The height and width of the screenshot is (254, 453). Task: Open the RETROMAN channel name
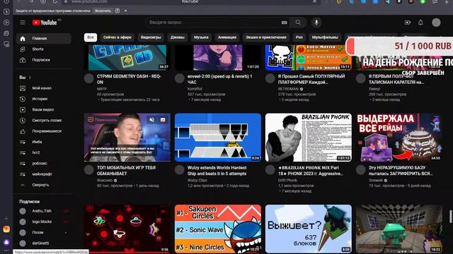pyautogui.click(x=288, y=89)
